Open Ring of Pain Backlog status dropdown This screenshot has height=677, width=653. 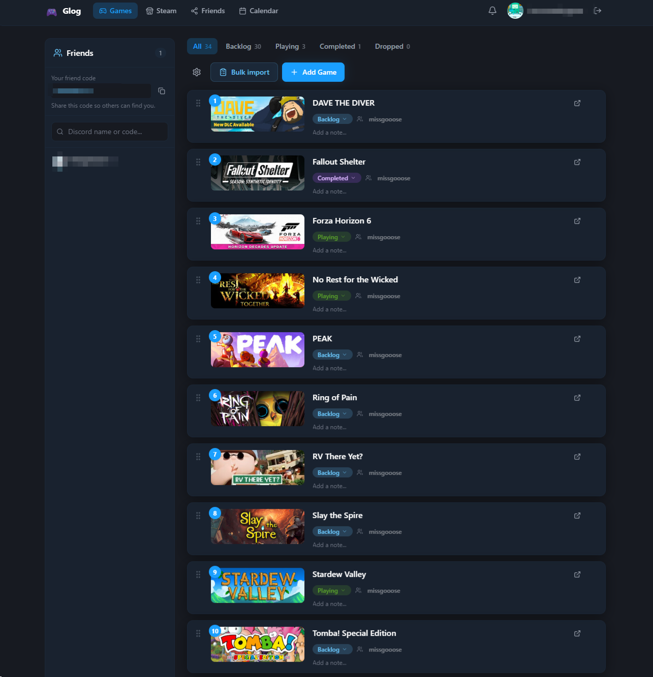pos(332,414)
